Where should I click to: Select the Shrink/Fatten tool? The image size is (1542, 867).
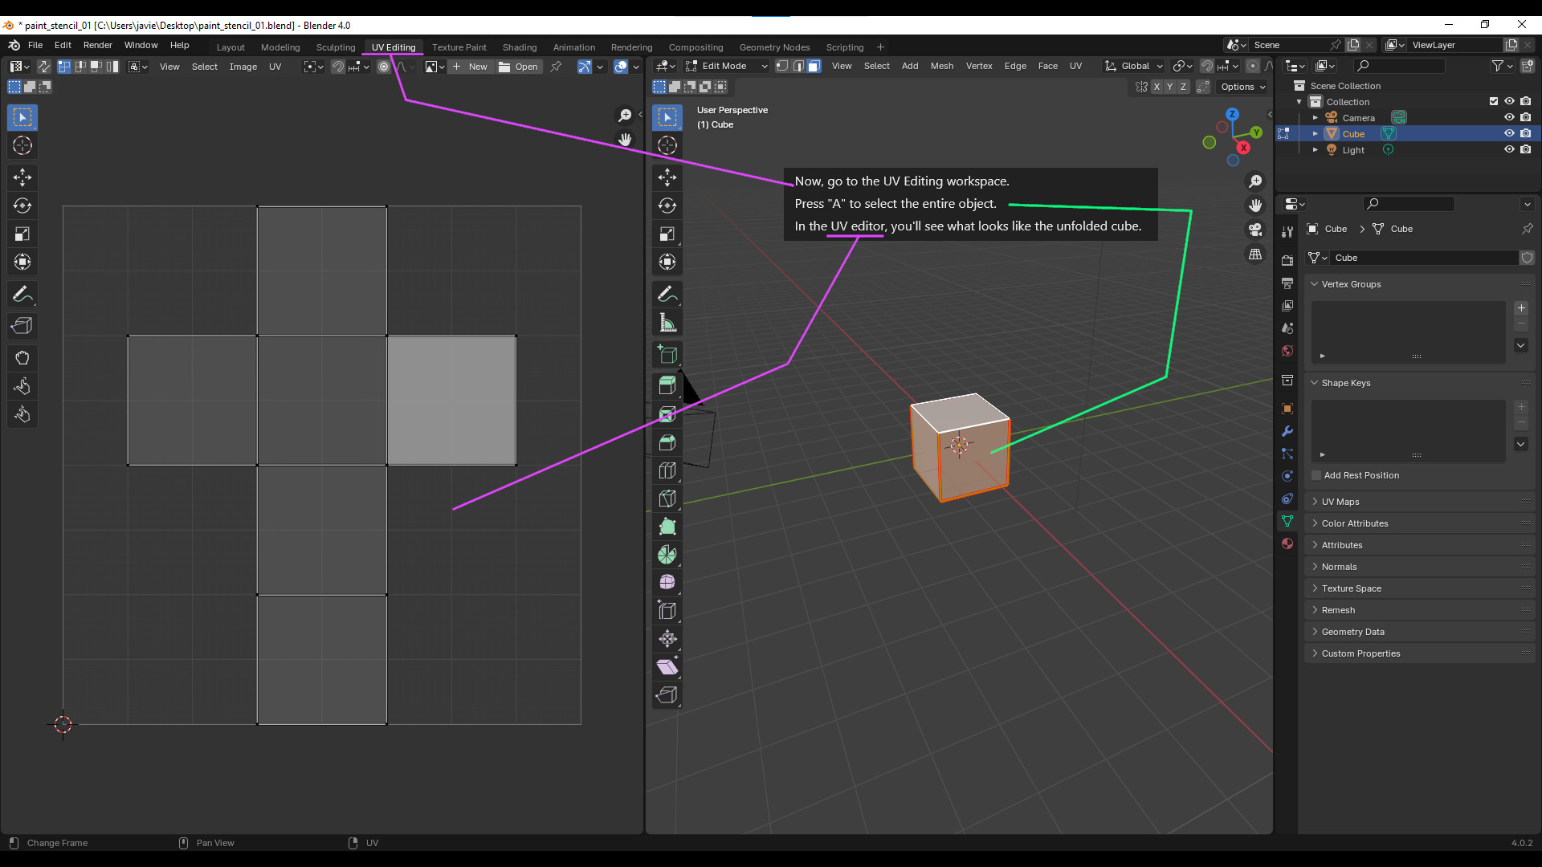point(667,638)
